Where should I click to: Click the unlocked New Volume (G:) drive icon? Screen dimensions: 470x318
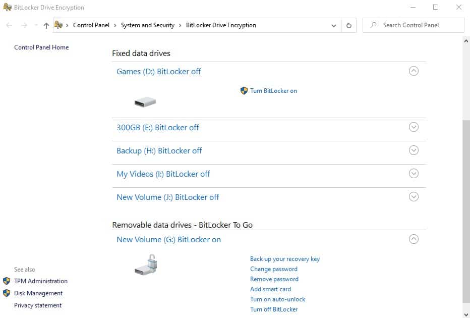[x=146, y=264]
